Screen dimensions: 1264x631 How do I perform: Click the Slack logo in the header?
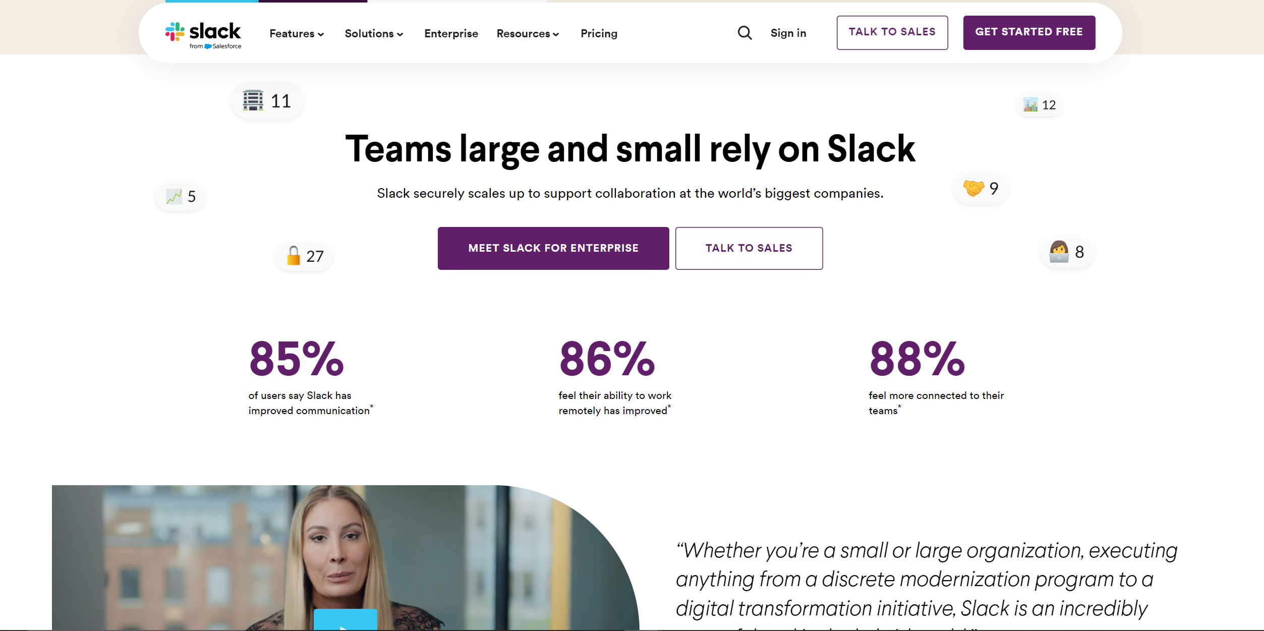click(x=203, y=34)
